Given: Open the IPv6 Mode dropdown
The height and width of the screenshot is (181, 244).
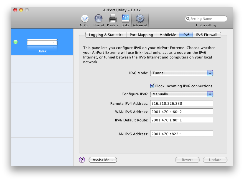Looking at the screenshot, I should tap(182, 73).
